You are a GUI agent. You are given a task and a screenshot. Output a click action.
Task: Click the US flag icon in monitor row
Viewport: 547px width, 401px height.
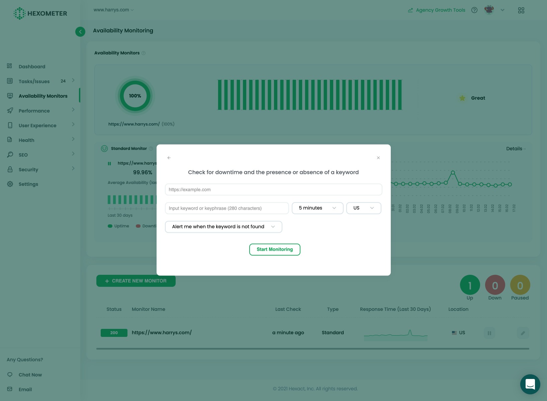pos(454,333)
